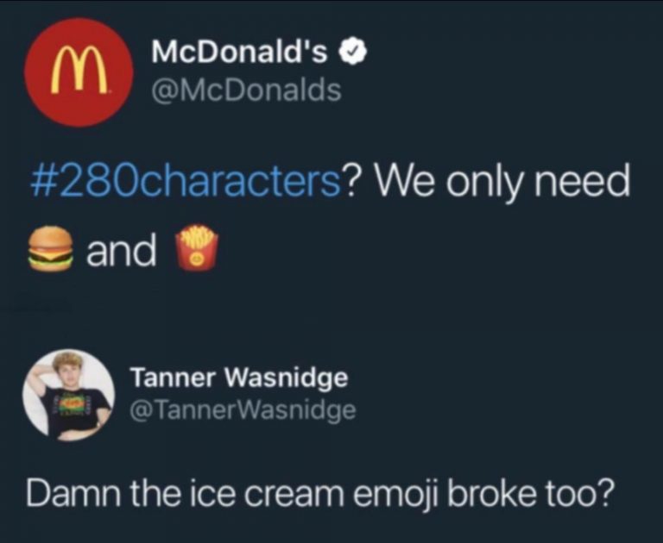The image size is (663, 543).
Task: Click the word 'and' between the emojis
Action: pos(122,250)
